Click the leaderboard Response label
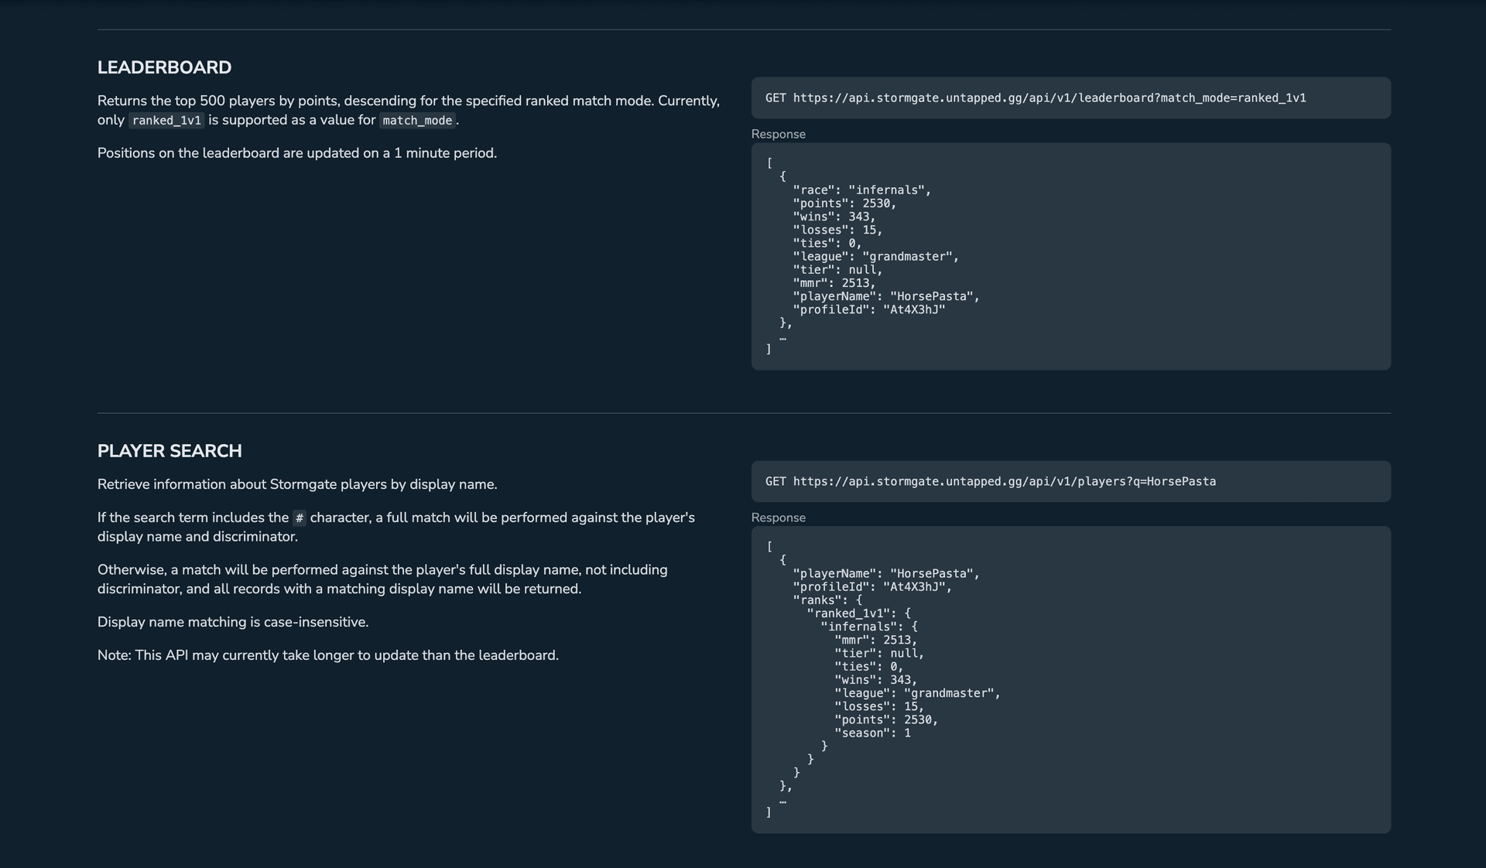 (778, 134)
